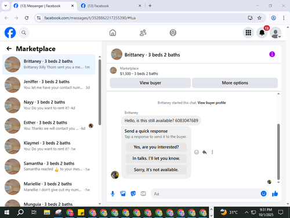The width and height of the screenshot is (290, 218).
Task: Go to the Home feed icon
Action: pos(113,33)
